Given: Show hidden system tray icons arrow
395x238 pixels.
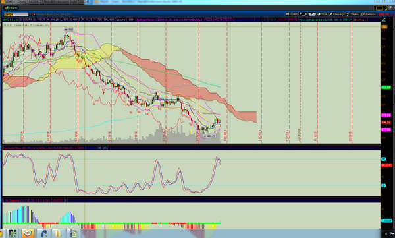Looking at the screenshot, I should click(x=386, y=234).
